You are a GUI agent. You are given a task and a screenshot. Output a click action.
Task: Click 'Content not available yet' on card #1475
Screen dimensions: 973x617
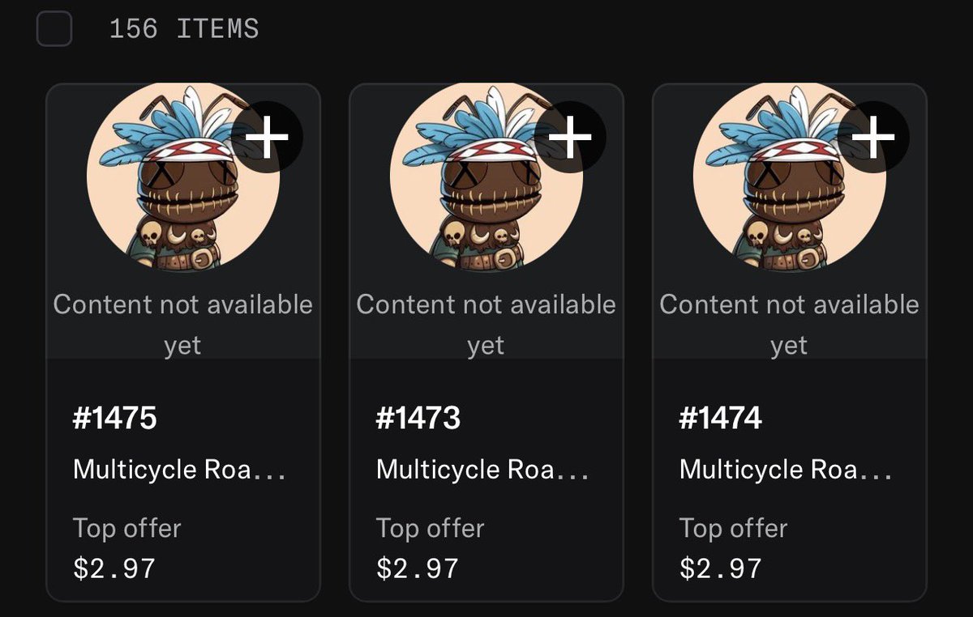click(x=183, y=325)
